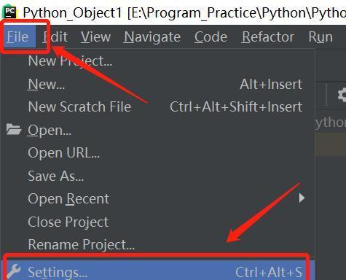Click the PyCharm logo in the title bar
This screenshot has height=280, width=346.
click(9, 12)
